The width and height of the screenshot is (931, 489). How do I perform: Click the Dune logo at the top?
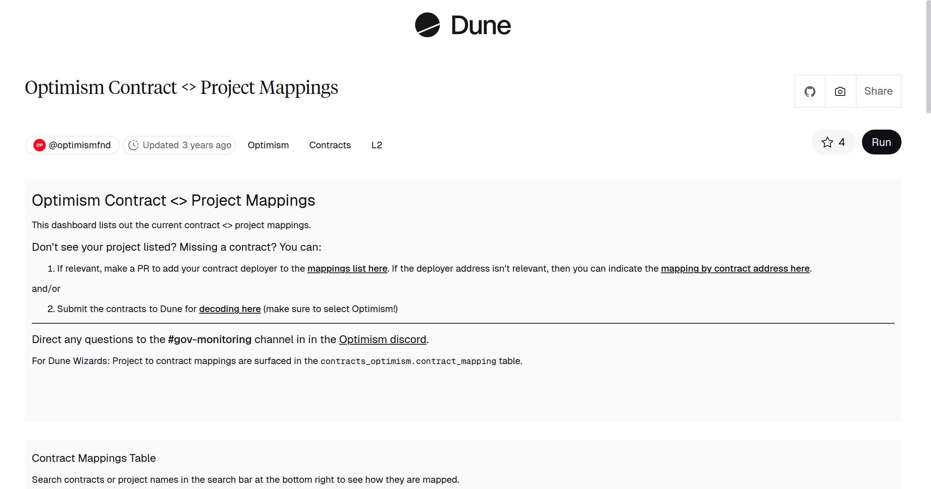462,26
